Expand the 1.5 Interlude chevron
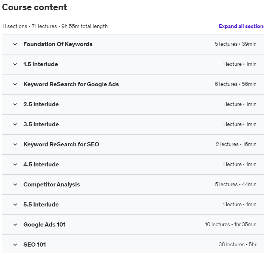The width and height of the screenshot is (264, 253). (x=15, y=64)
